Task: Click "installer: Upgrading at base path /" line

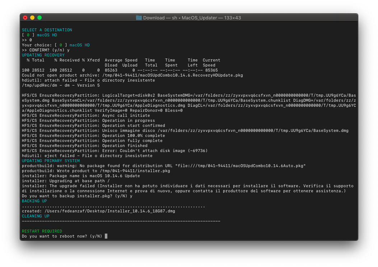Action: 66,181
